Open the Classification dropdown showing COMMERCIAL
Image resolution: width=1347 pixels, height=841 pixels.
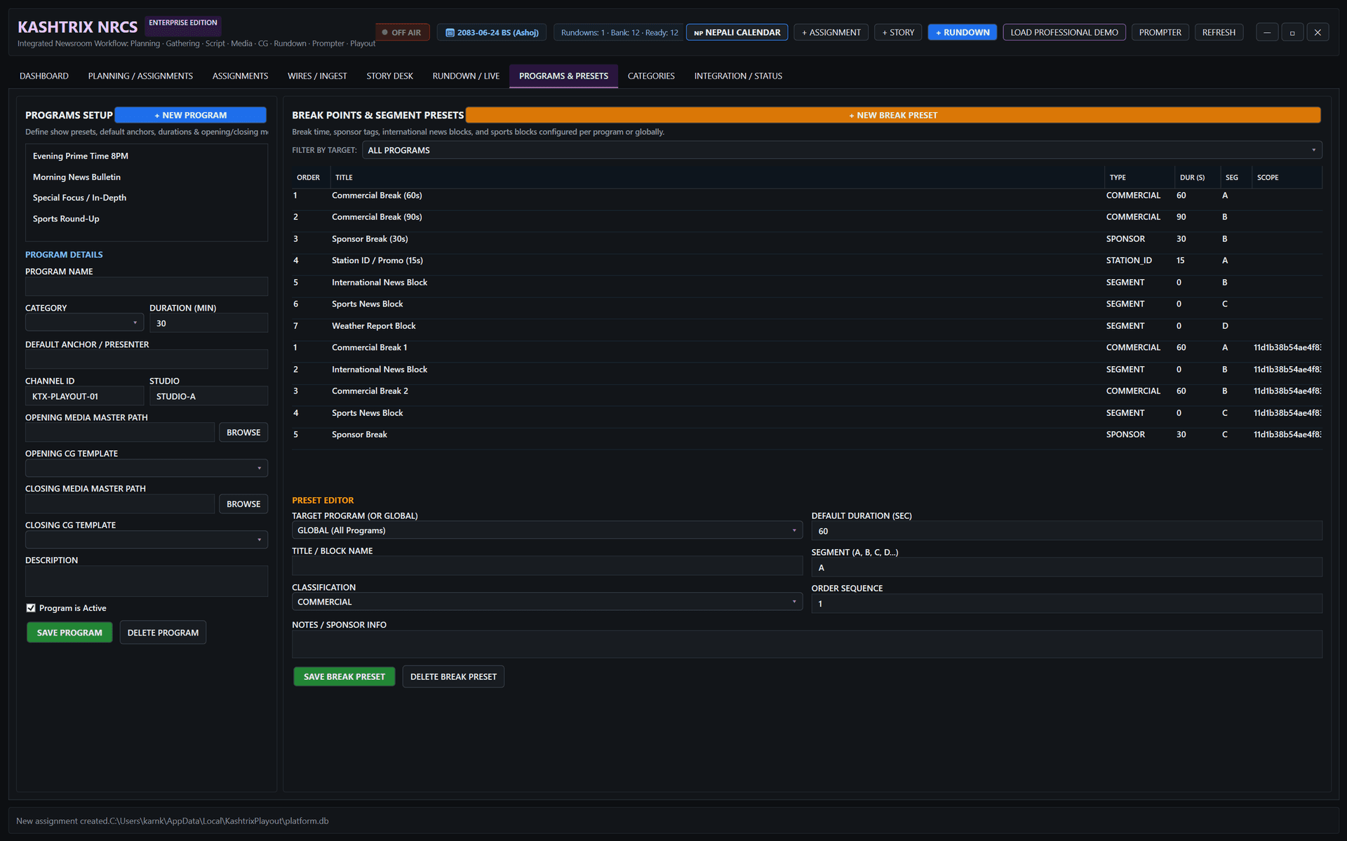[547, 602]
